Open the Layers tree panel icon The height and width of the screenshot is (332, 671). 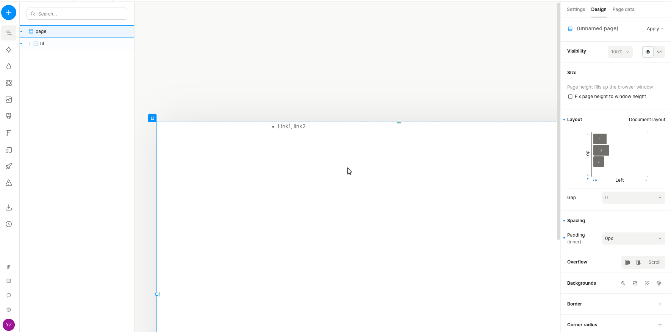[9, 33]
